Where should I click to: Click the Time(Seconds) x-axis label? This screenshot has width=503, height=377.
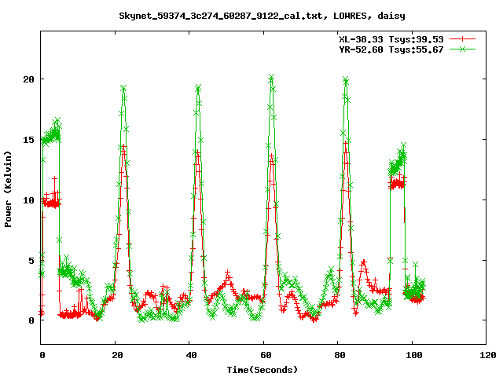263,370
